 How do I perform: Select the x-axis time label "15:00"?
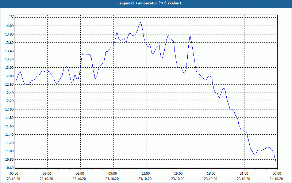[178, 173]
